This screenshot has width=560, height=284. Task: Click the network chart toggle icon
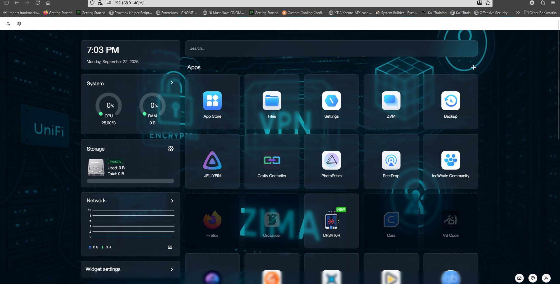[x=170, y=247]
